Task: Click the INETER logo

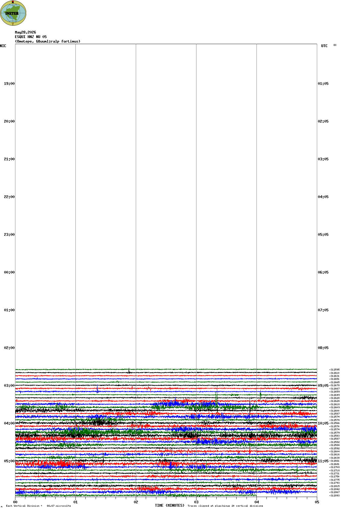Action: click(13, 13)
